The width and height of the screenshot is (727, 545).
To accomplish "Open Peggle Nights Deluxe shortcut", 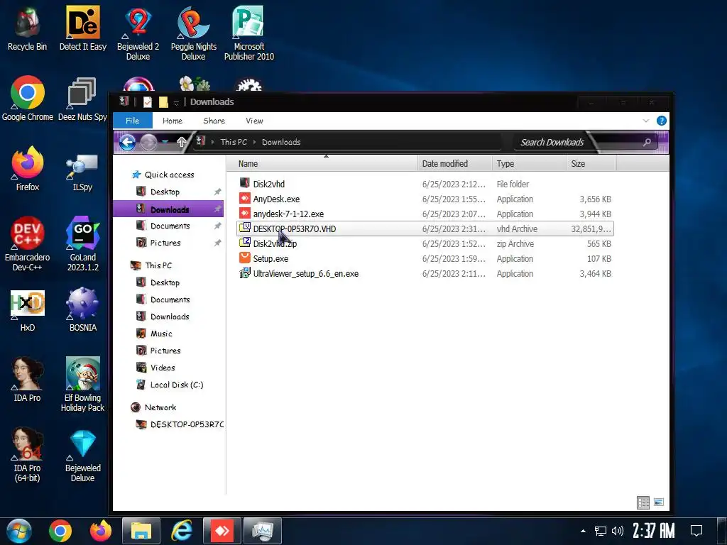I will 193,33.
